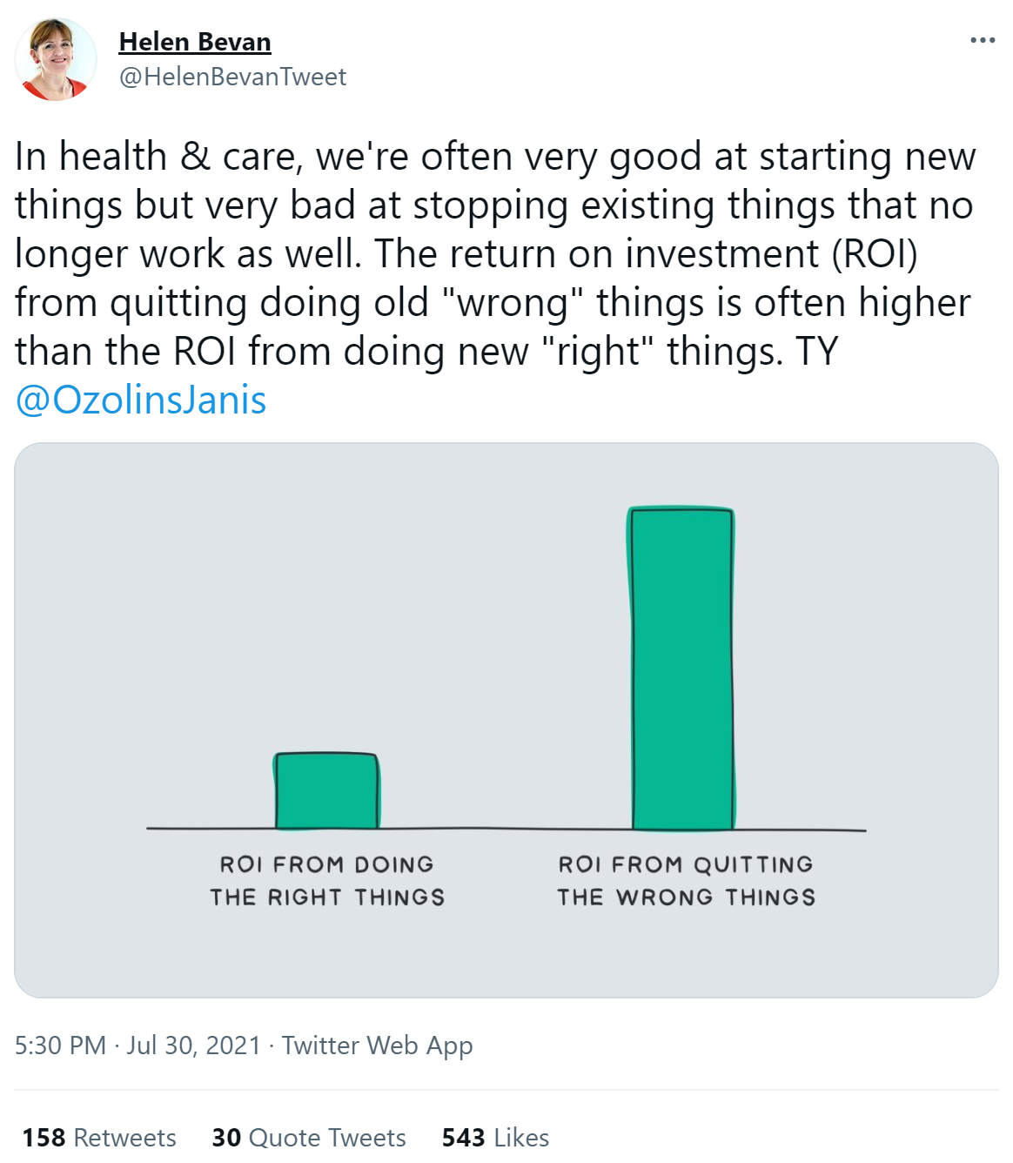View the 30 Quote Tweets list

309,1137
